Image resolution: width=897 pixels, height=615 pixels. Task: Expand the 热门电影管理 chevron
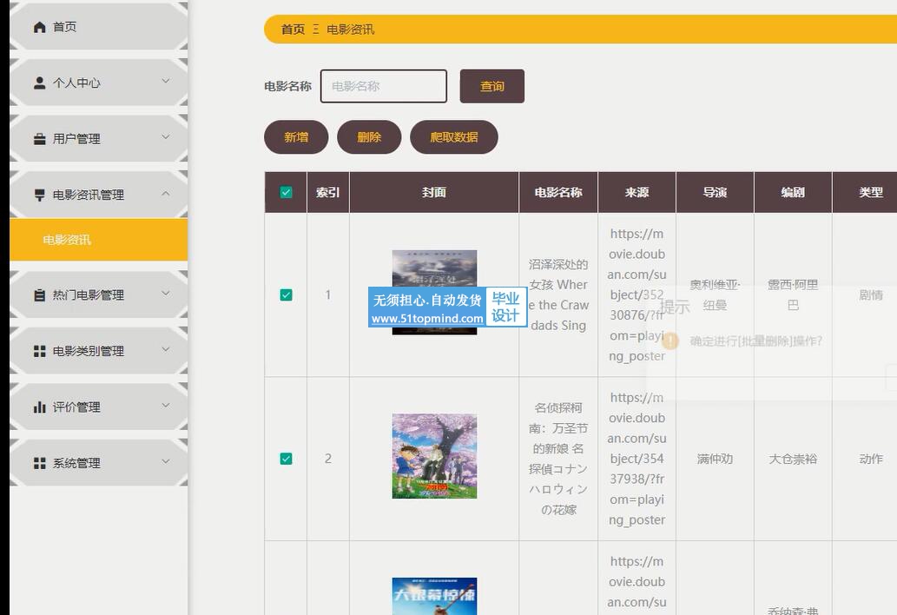tap(165, 294)
